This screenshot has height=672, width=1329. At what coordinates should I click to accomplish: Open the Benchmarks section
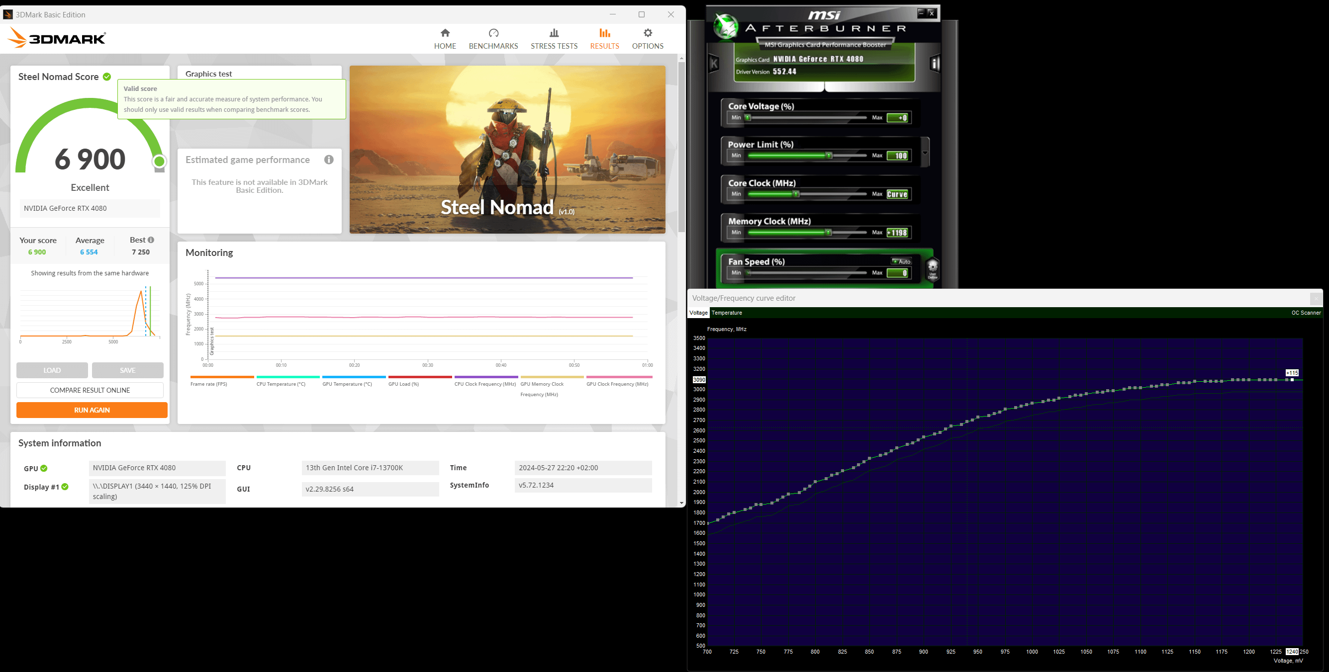coord(493,39)
